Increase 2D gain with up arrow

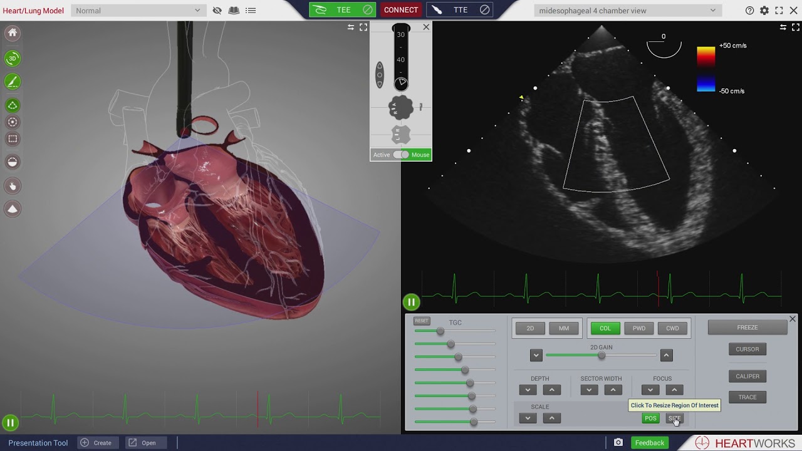[666, 355]
